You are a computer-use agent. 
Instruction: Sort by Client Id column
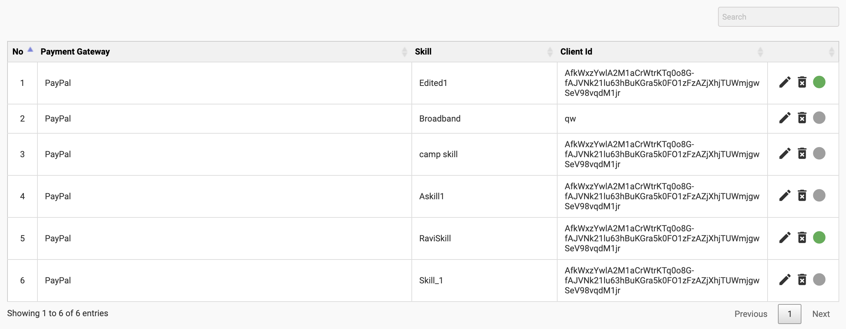pos(576,52)
